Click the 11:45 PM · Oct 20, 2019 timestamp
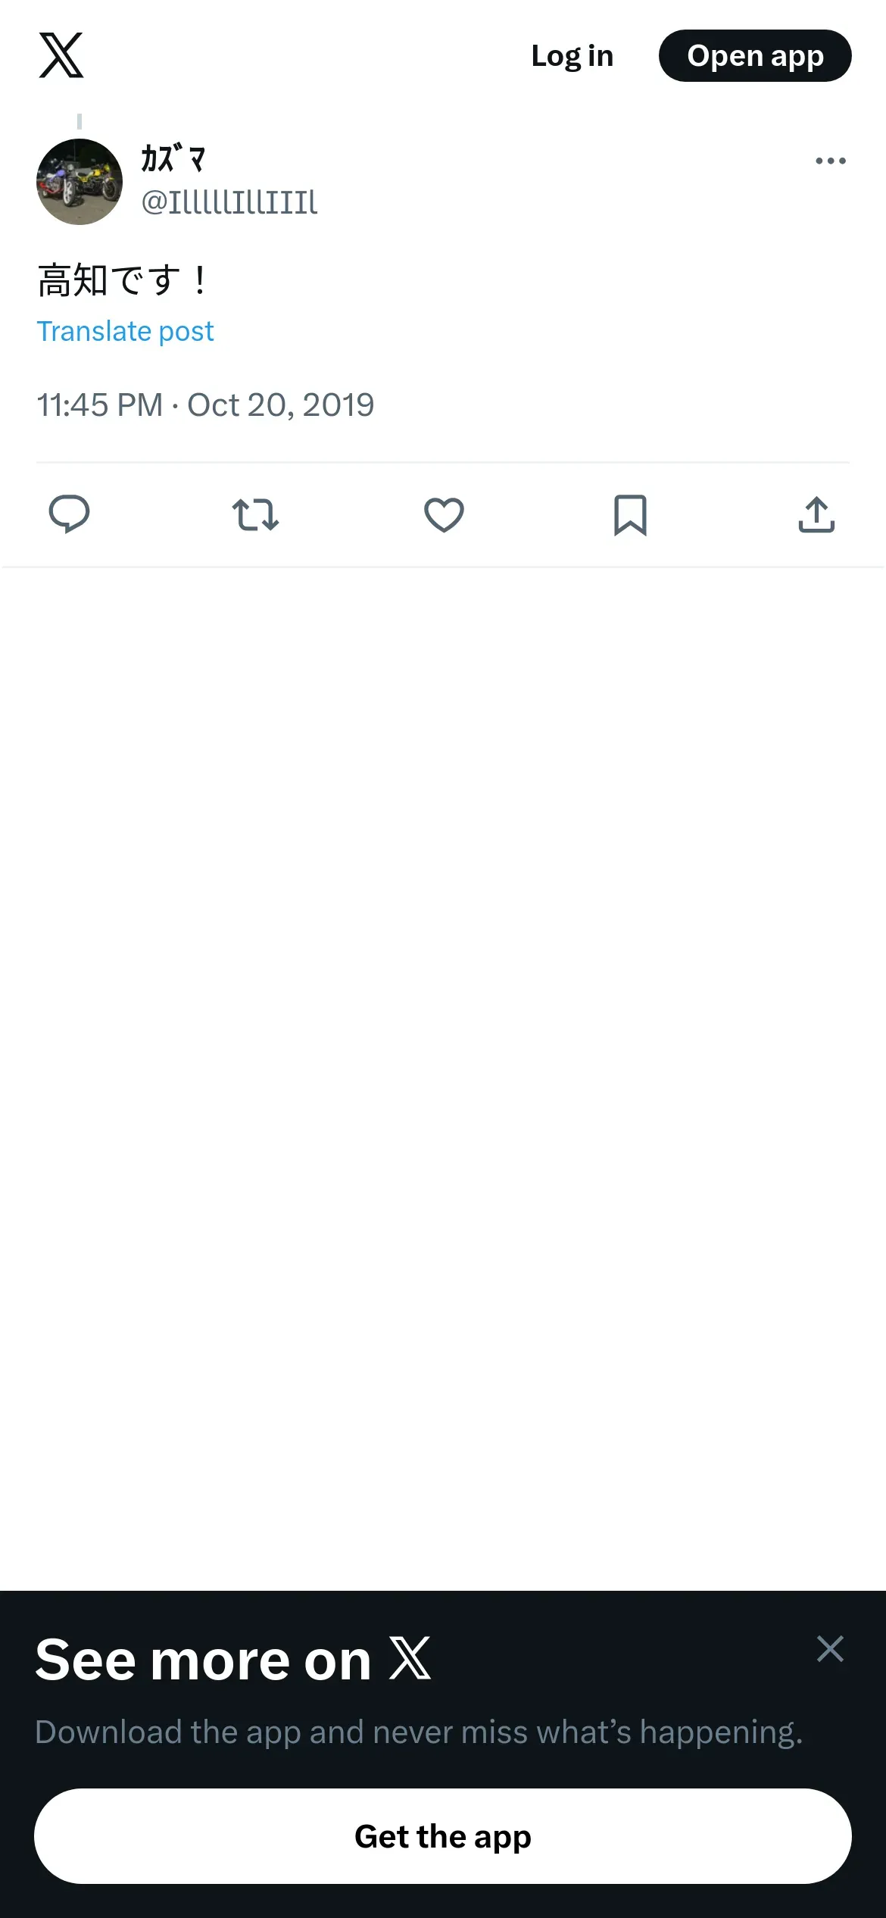Screen dimensions: 886x1918 [x=205, y=405]
